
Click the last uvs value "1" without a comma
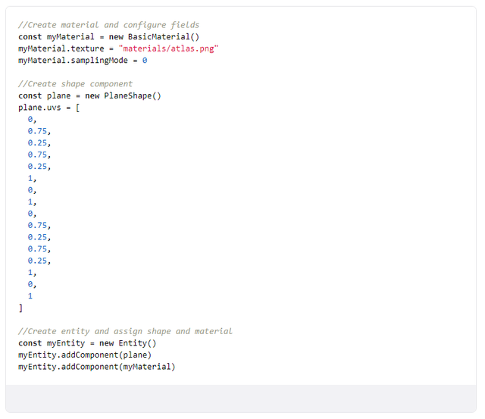(x=30, y=296)
